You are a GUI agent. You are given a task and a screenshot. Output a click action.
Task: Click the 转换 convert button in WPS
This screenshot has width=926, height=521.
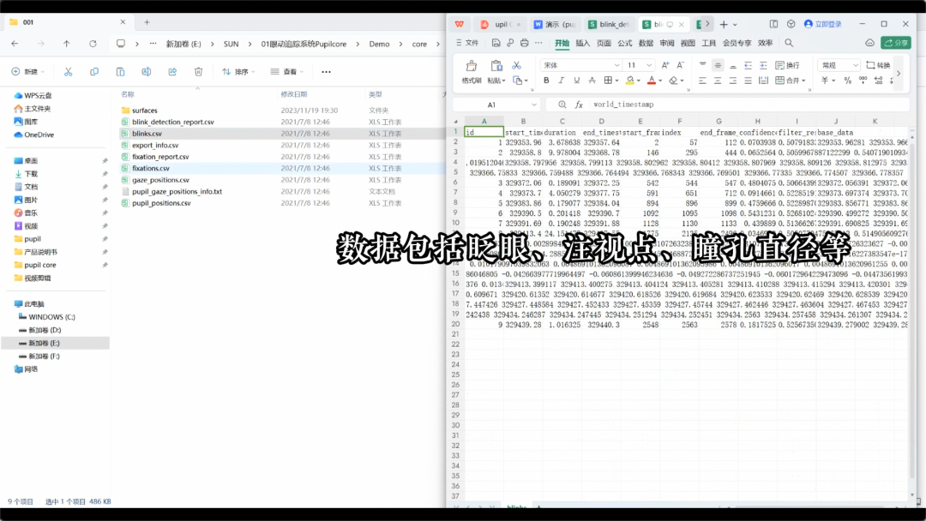878,65
